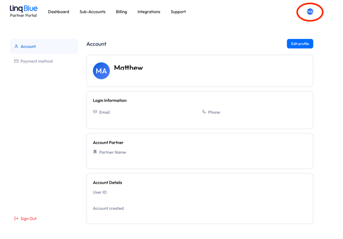Click the Linq Blue Partner Portal logo
Viewport: 343px width, 239px height.
(x=24, y=11)
